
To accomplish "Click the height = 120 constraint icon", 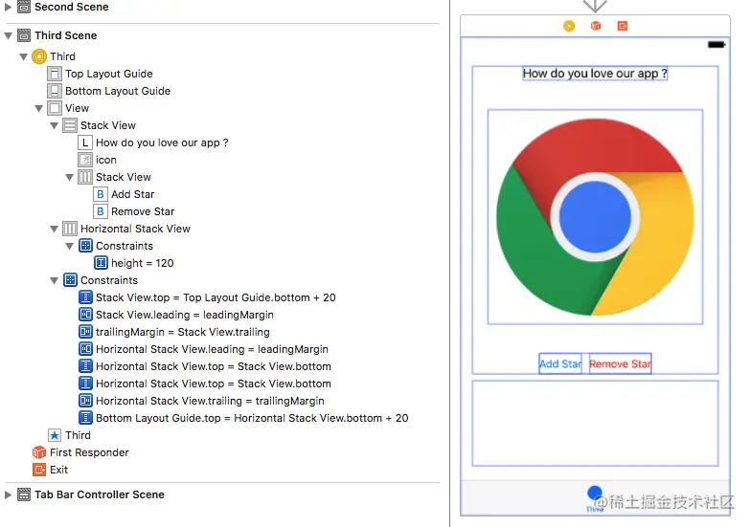I will [101, 263].
